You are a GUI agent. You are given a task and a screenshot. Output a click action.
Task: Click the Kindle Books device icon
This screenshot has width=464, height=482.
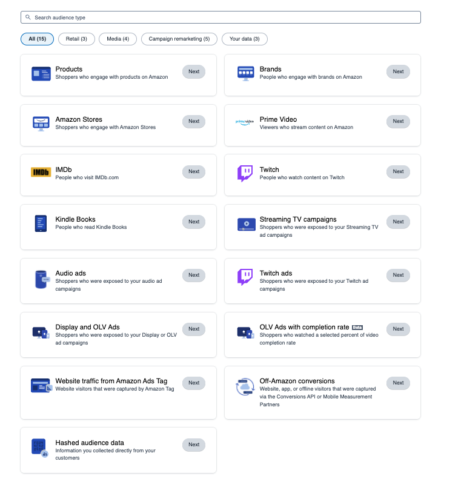coord(41,223)
